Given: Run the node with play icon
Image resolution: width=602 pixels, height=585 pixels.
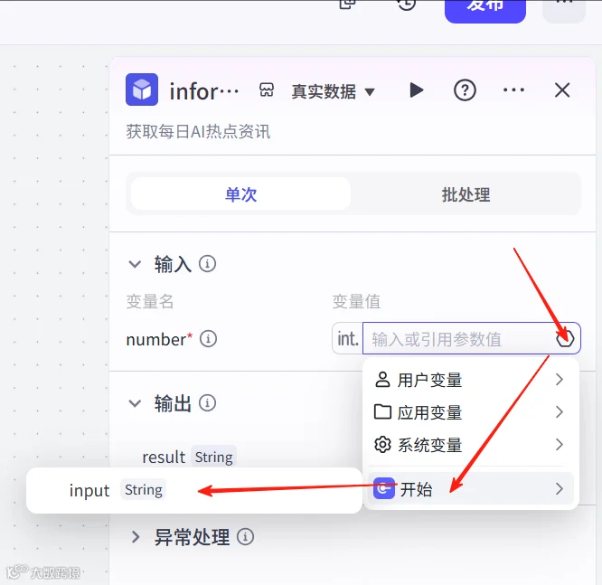Looking at the screenshot, I should click(416, 90).
